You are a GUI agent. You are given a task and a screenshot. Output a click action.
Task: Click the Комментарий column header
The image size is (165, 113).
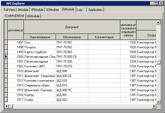104,37
